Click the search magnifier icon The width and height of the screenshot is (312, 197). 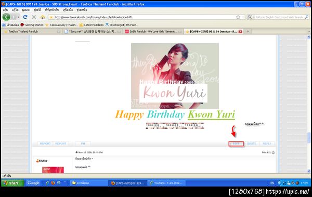[x=307, y=17]
